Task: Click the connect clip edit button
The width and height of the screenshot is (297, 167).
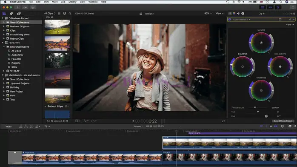Action: [x=21, y=126]
